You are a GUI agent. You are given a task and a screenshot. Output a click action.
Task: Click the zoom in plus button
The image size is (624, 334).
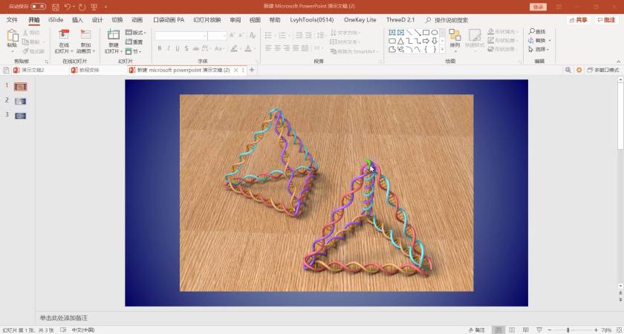[x=596, y=330]
